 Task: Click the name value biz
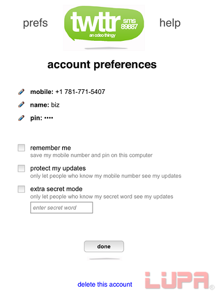55,105
